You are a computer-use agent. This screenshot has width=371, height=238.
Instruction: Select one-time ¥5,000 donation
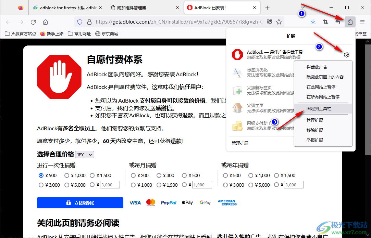tap(67, 185)
